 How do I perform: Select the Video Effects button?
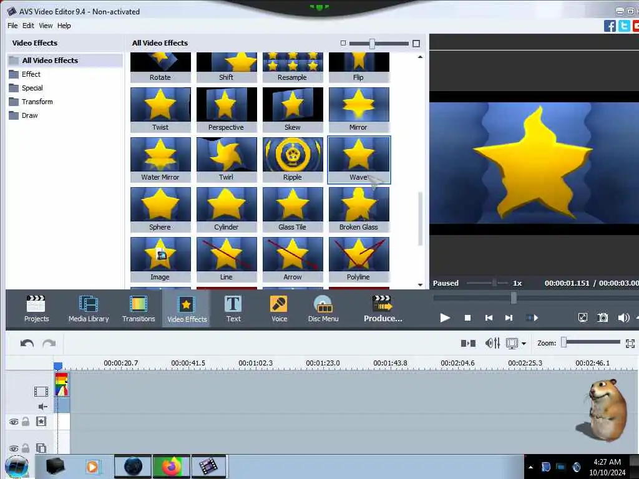point(187,309)
